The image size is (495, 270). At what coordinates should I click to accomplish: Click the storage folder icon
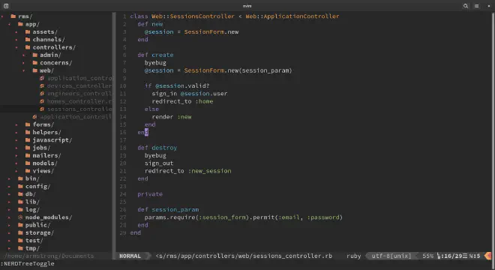tap(20, 232)
